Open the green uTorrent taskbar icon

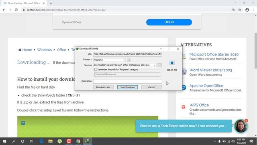point(60,141)
